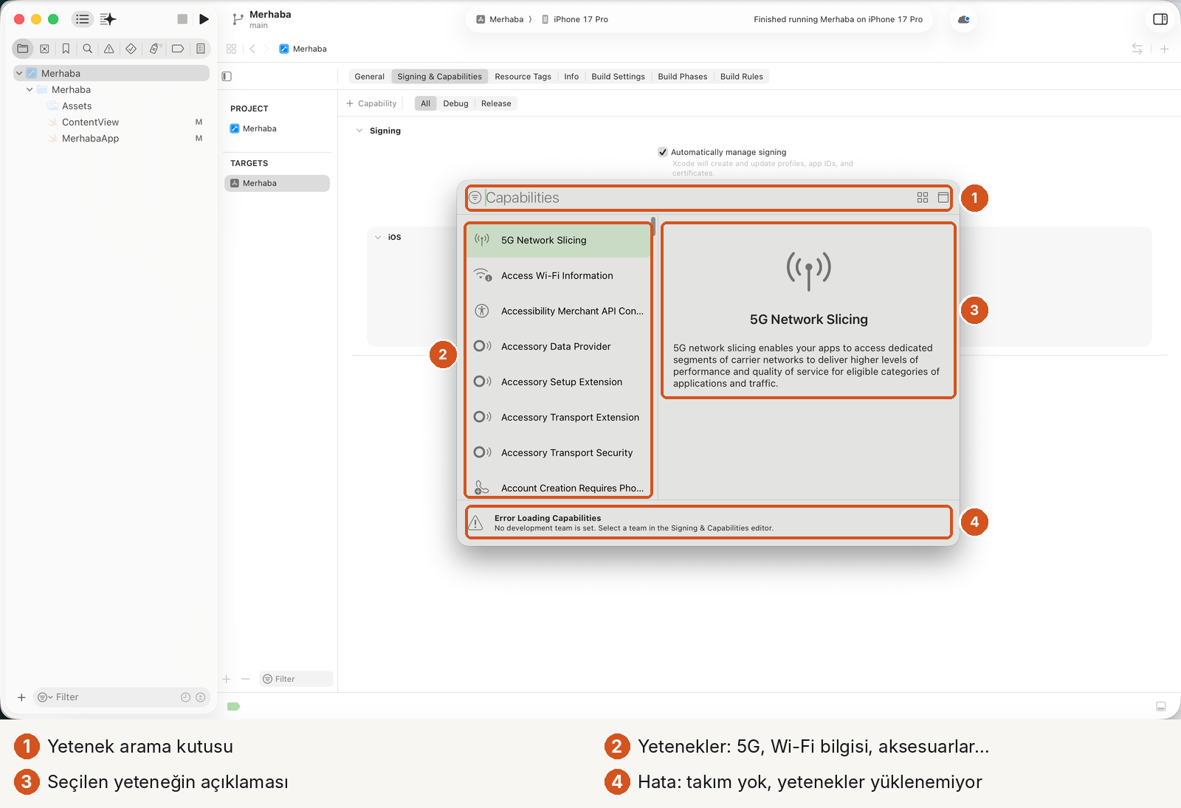Switch to the Build Settings tab
The image size is (1181, 808).
click(x=618, y=76)
